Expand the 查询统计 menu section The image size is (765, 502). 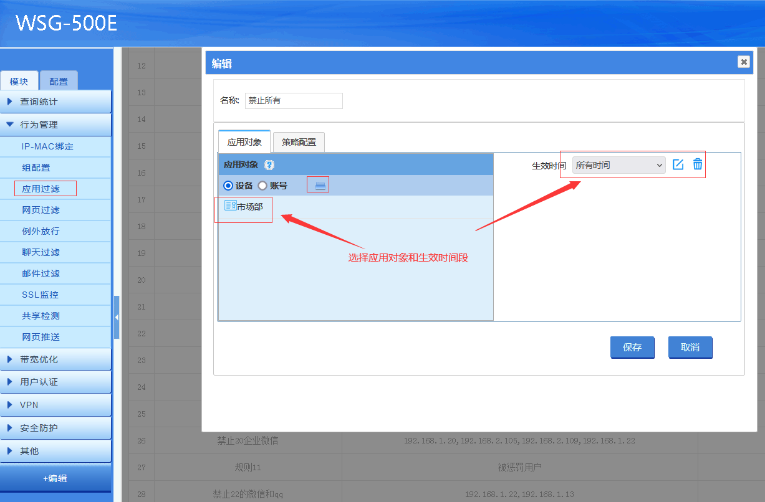pyautogui.click(x=56, y=102)
